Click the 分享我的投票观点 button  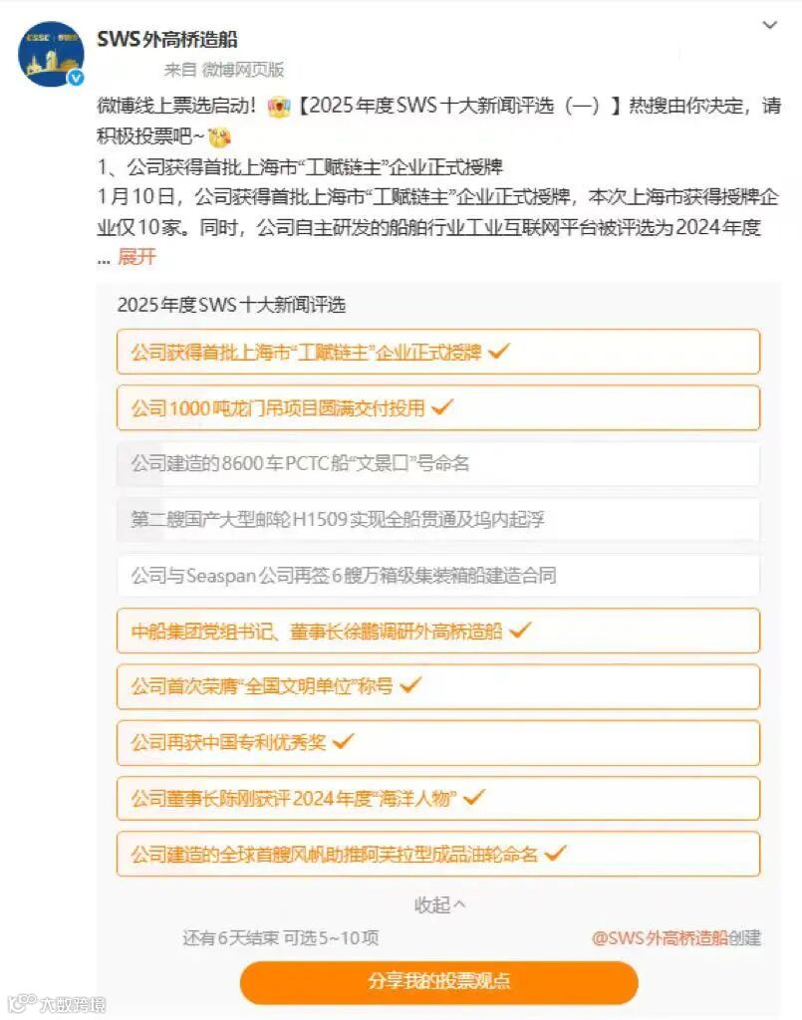coord(439,981)
